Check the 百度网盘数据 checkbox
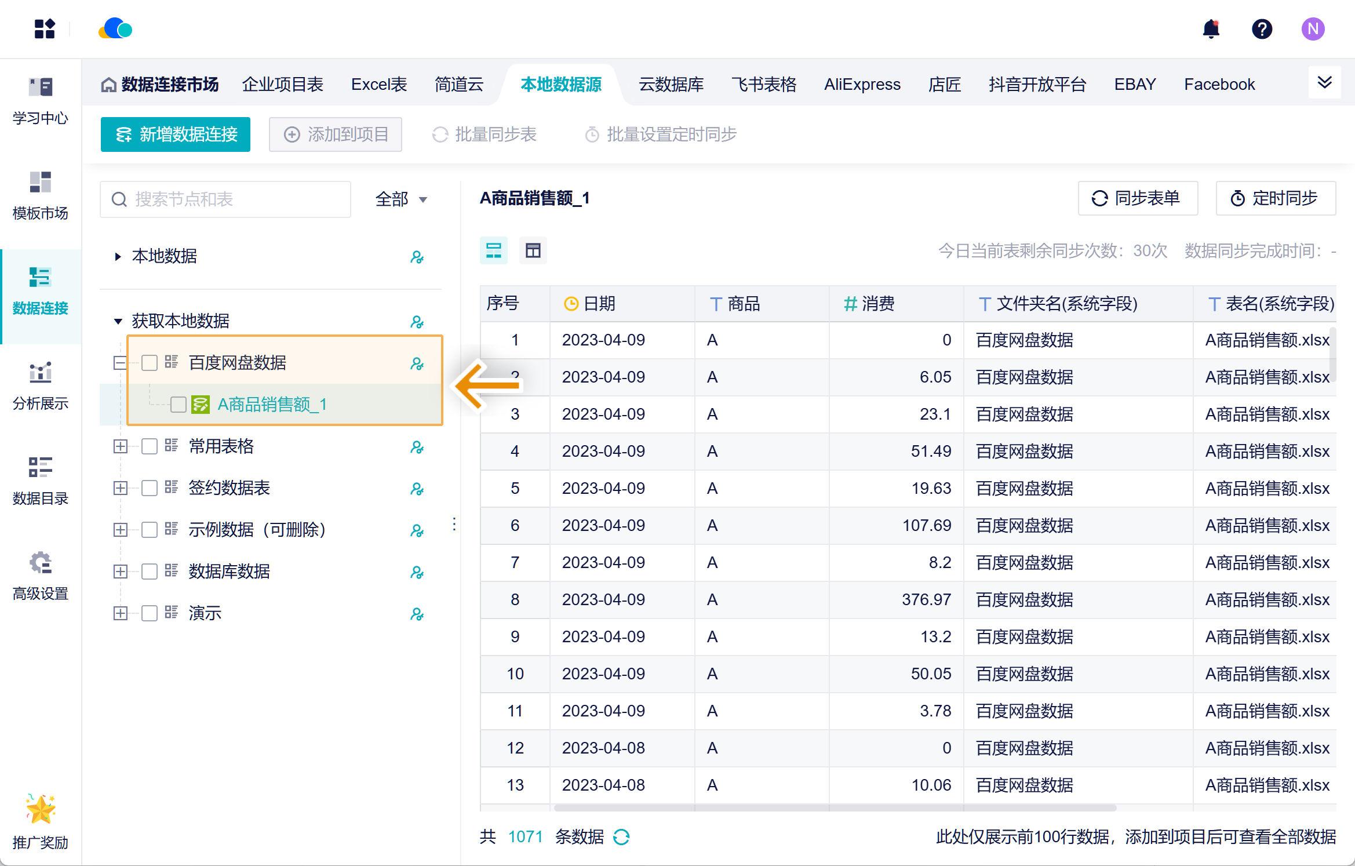The width and height of the screenshot is (1355, 866). (x=150, y=363)
